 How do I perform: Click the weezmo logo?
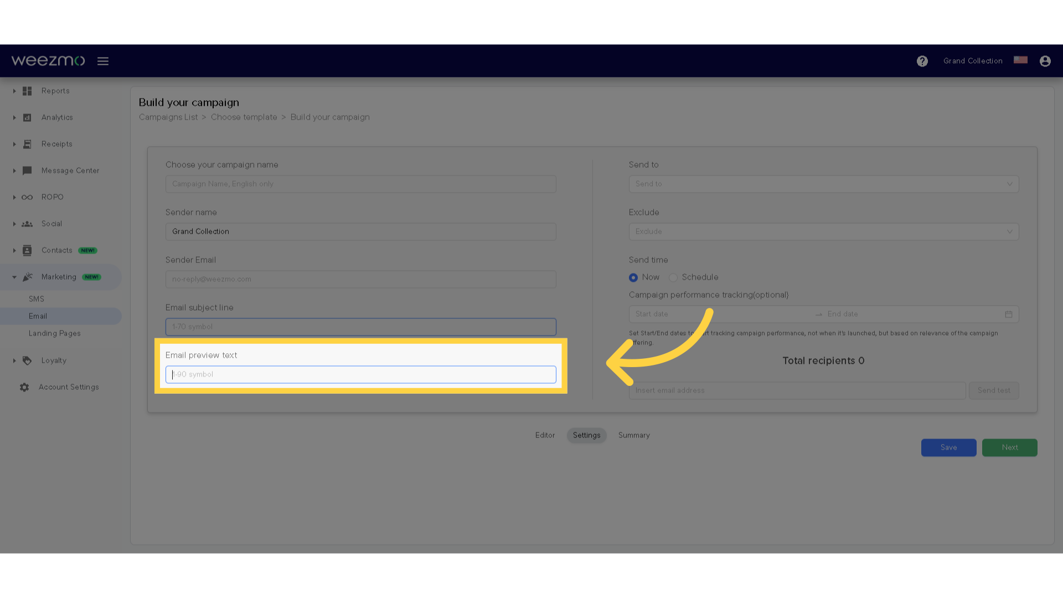click(x=48, y=60)
